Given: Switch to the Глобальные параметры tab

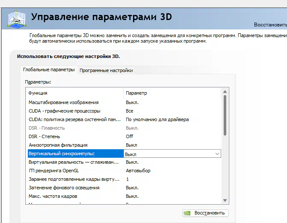Looking at the screenshot, I should (49, 70).
